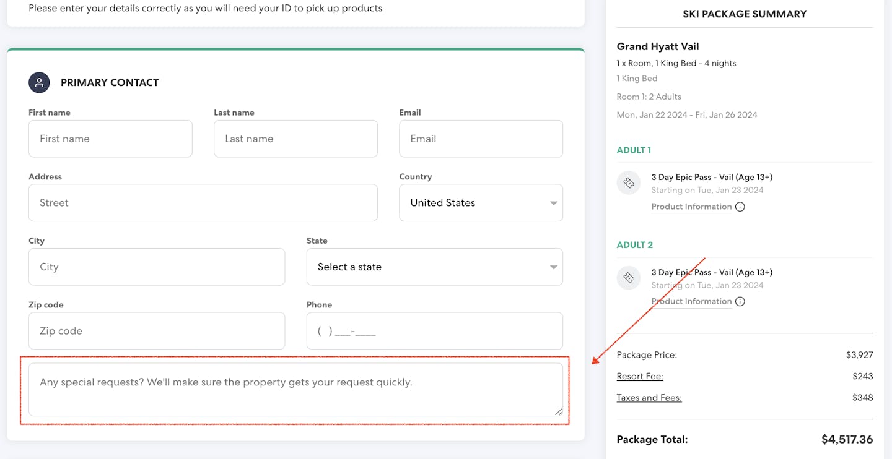Open the Country dropdown
Screen dimensions: 892x459
481,203
